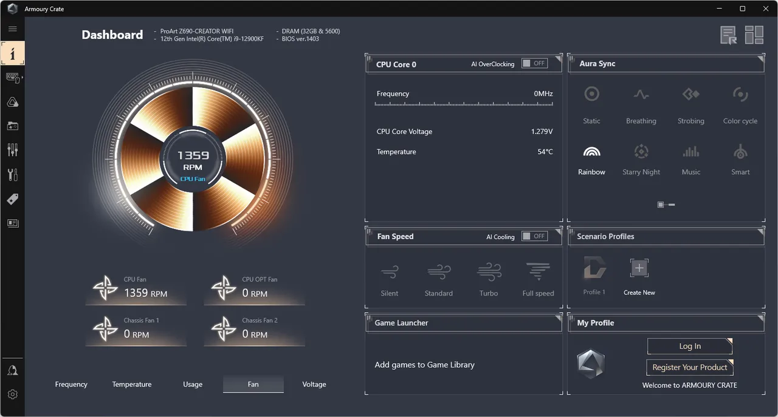This screenshot has width=778, height=417.
Task: Click the Aura Sync page indicator dots
Action: tap(666, 205)
